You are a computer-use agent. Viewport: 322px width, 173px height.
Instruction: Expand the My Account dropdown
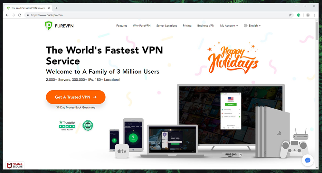(229, 26)
